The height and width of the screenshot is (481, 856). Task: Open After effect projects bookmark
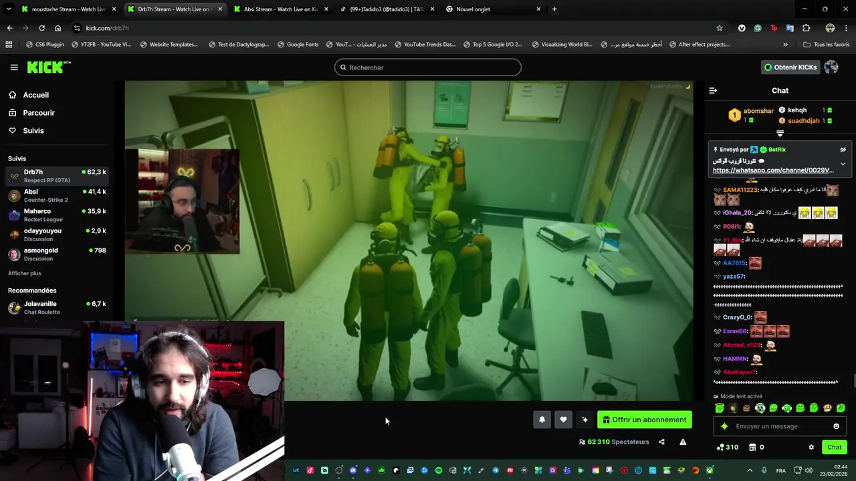(x=698, y=45)
